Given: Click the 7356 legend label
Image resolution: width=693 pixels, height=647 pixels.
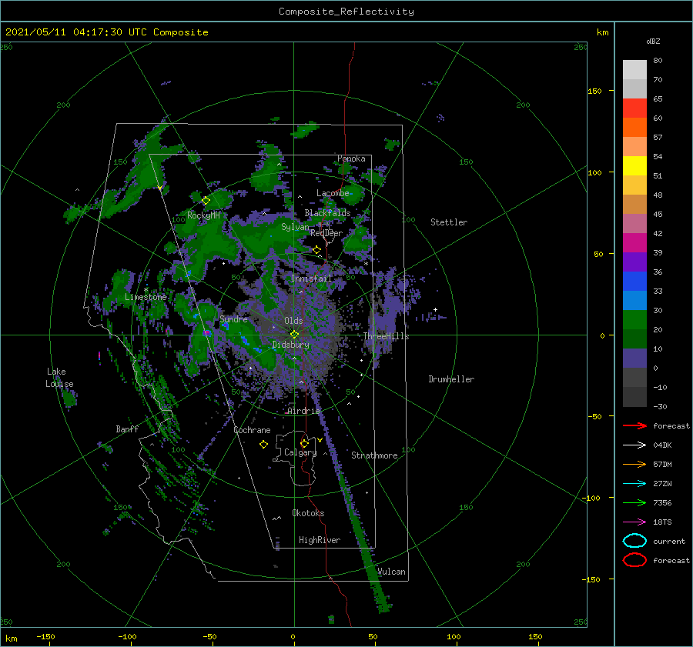Looking at the screenshot, I should (x=662, y=502).
